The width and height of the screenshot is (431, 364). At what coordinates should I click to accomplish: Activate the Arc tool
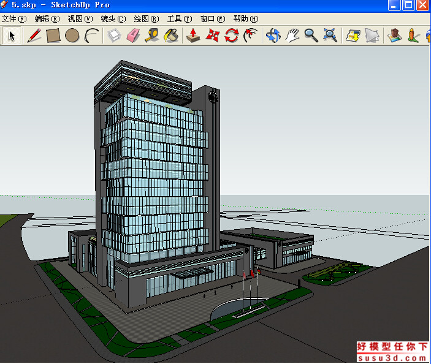(91, 36)
